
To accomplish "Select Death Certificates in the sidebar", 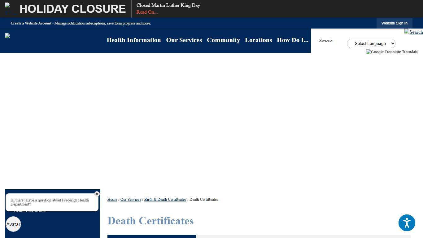I will [x=29, y=210].
